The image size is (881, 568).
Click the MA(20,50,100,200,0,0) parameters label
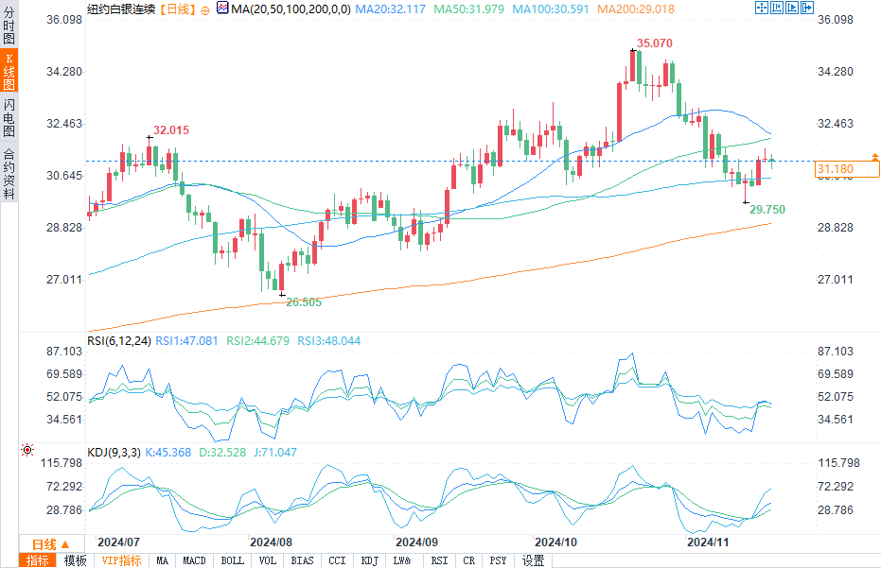click(x=291, y=9)
